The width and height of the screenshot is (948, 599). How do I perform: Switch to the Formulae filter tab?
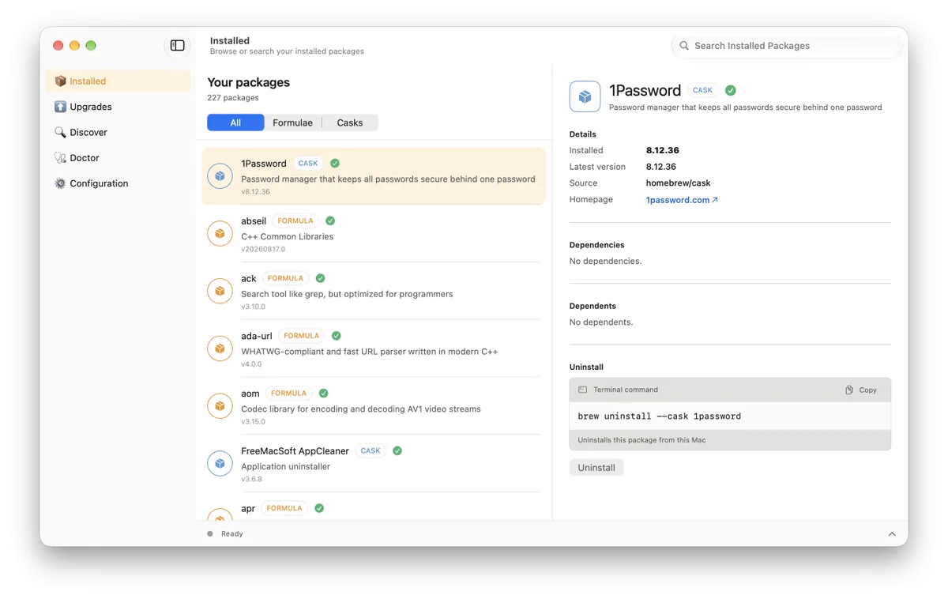292,122
